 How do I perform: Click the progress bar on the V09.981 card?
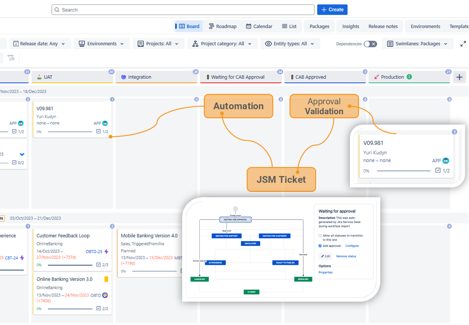coord(404,170)
